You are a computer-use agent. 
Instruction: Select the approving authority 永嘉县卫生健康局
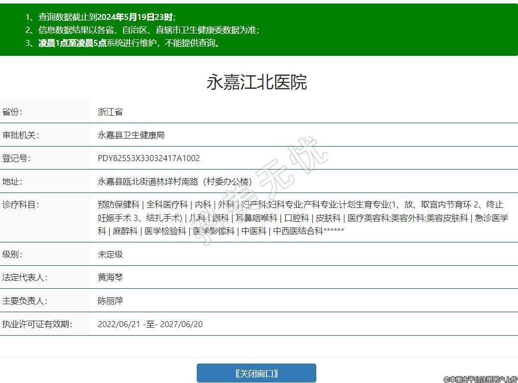point(131,135)
